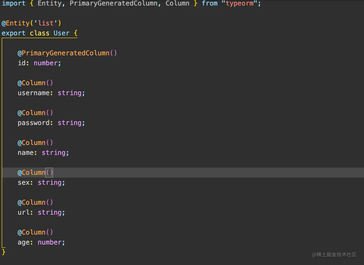
Task: Click the @Column decorator above name
Action: click(35, 142)
